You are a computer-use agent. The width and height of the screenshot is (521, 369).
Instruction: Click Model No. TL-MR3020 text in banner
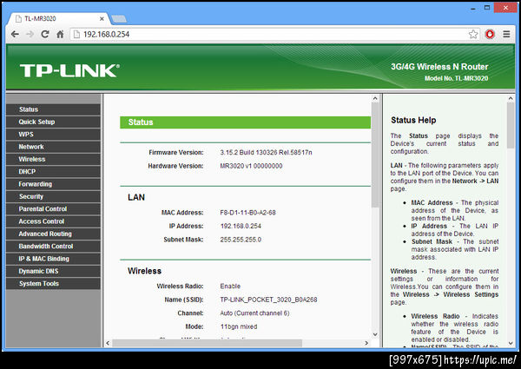coord(456,78)
